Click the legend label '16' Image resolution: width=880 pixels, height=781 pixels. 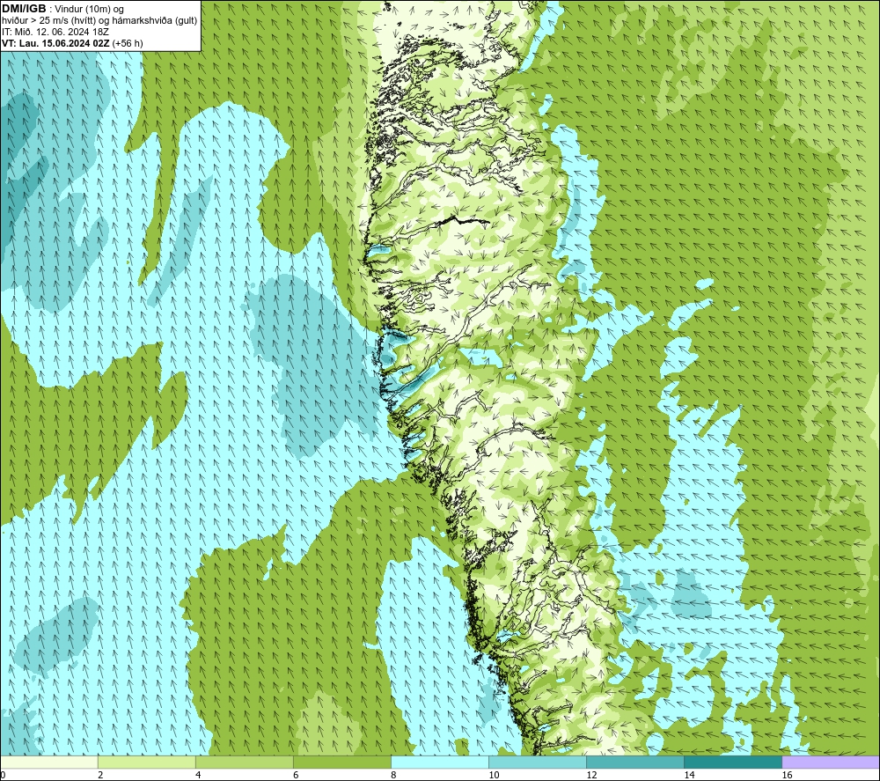[x=786, y=775]
